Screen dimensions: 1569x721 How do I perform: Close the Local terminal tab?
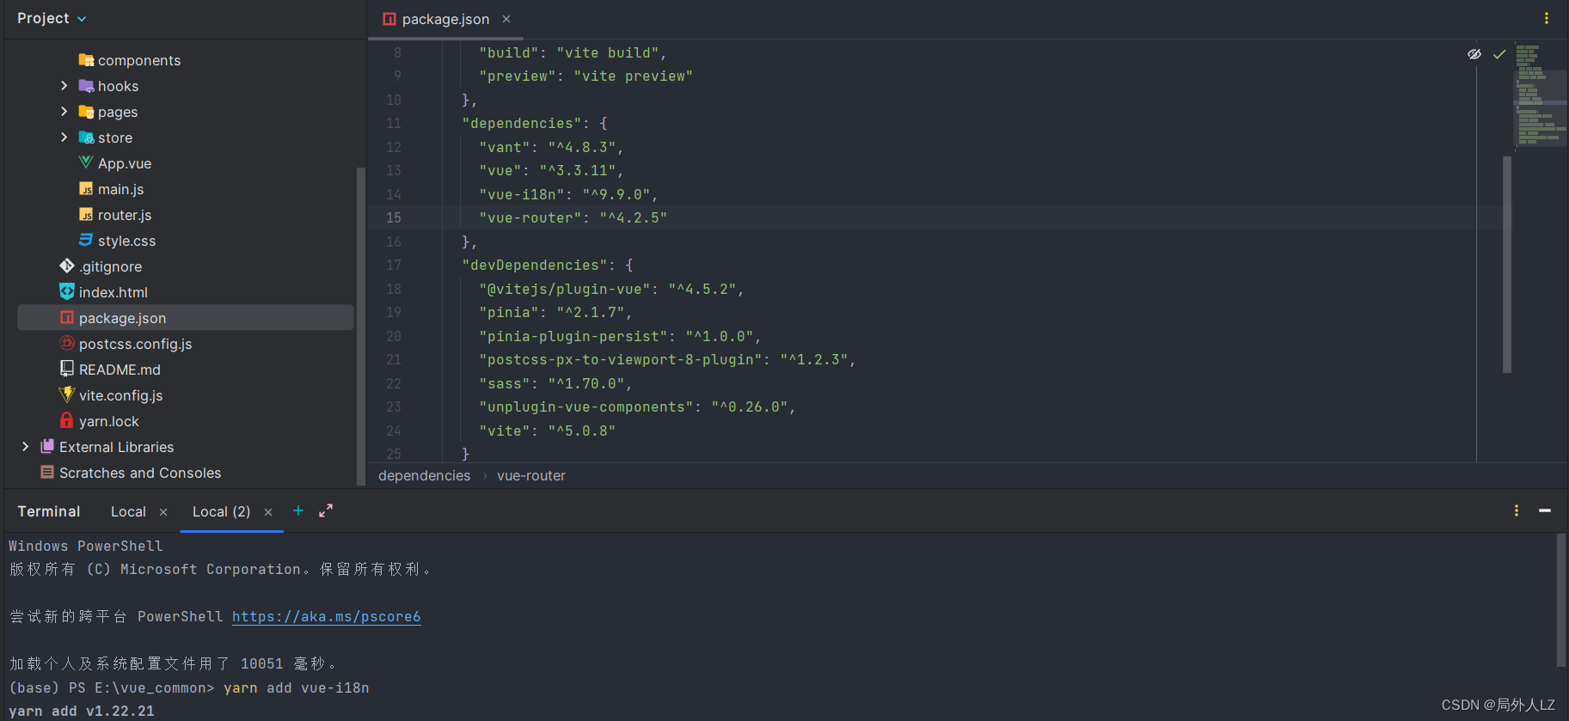tap(163, 511)
